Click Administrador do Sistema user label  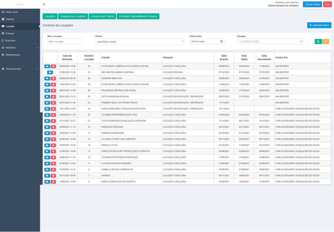tap(283, 6)
